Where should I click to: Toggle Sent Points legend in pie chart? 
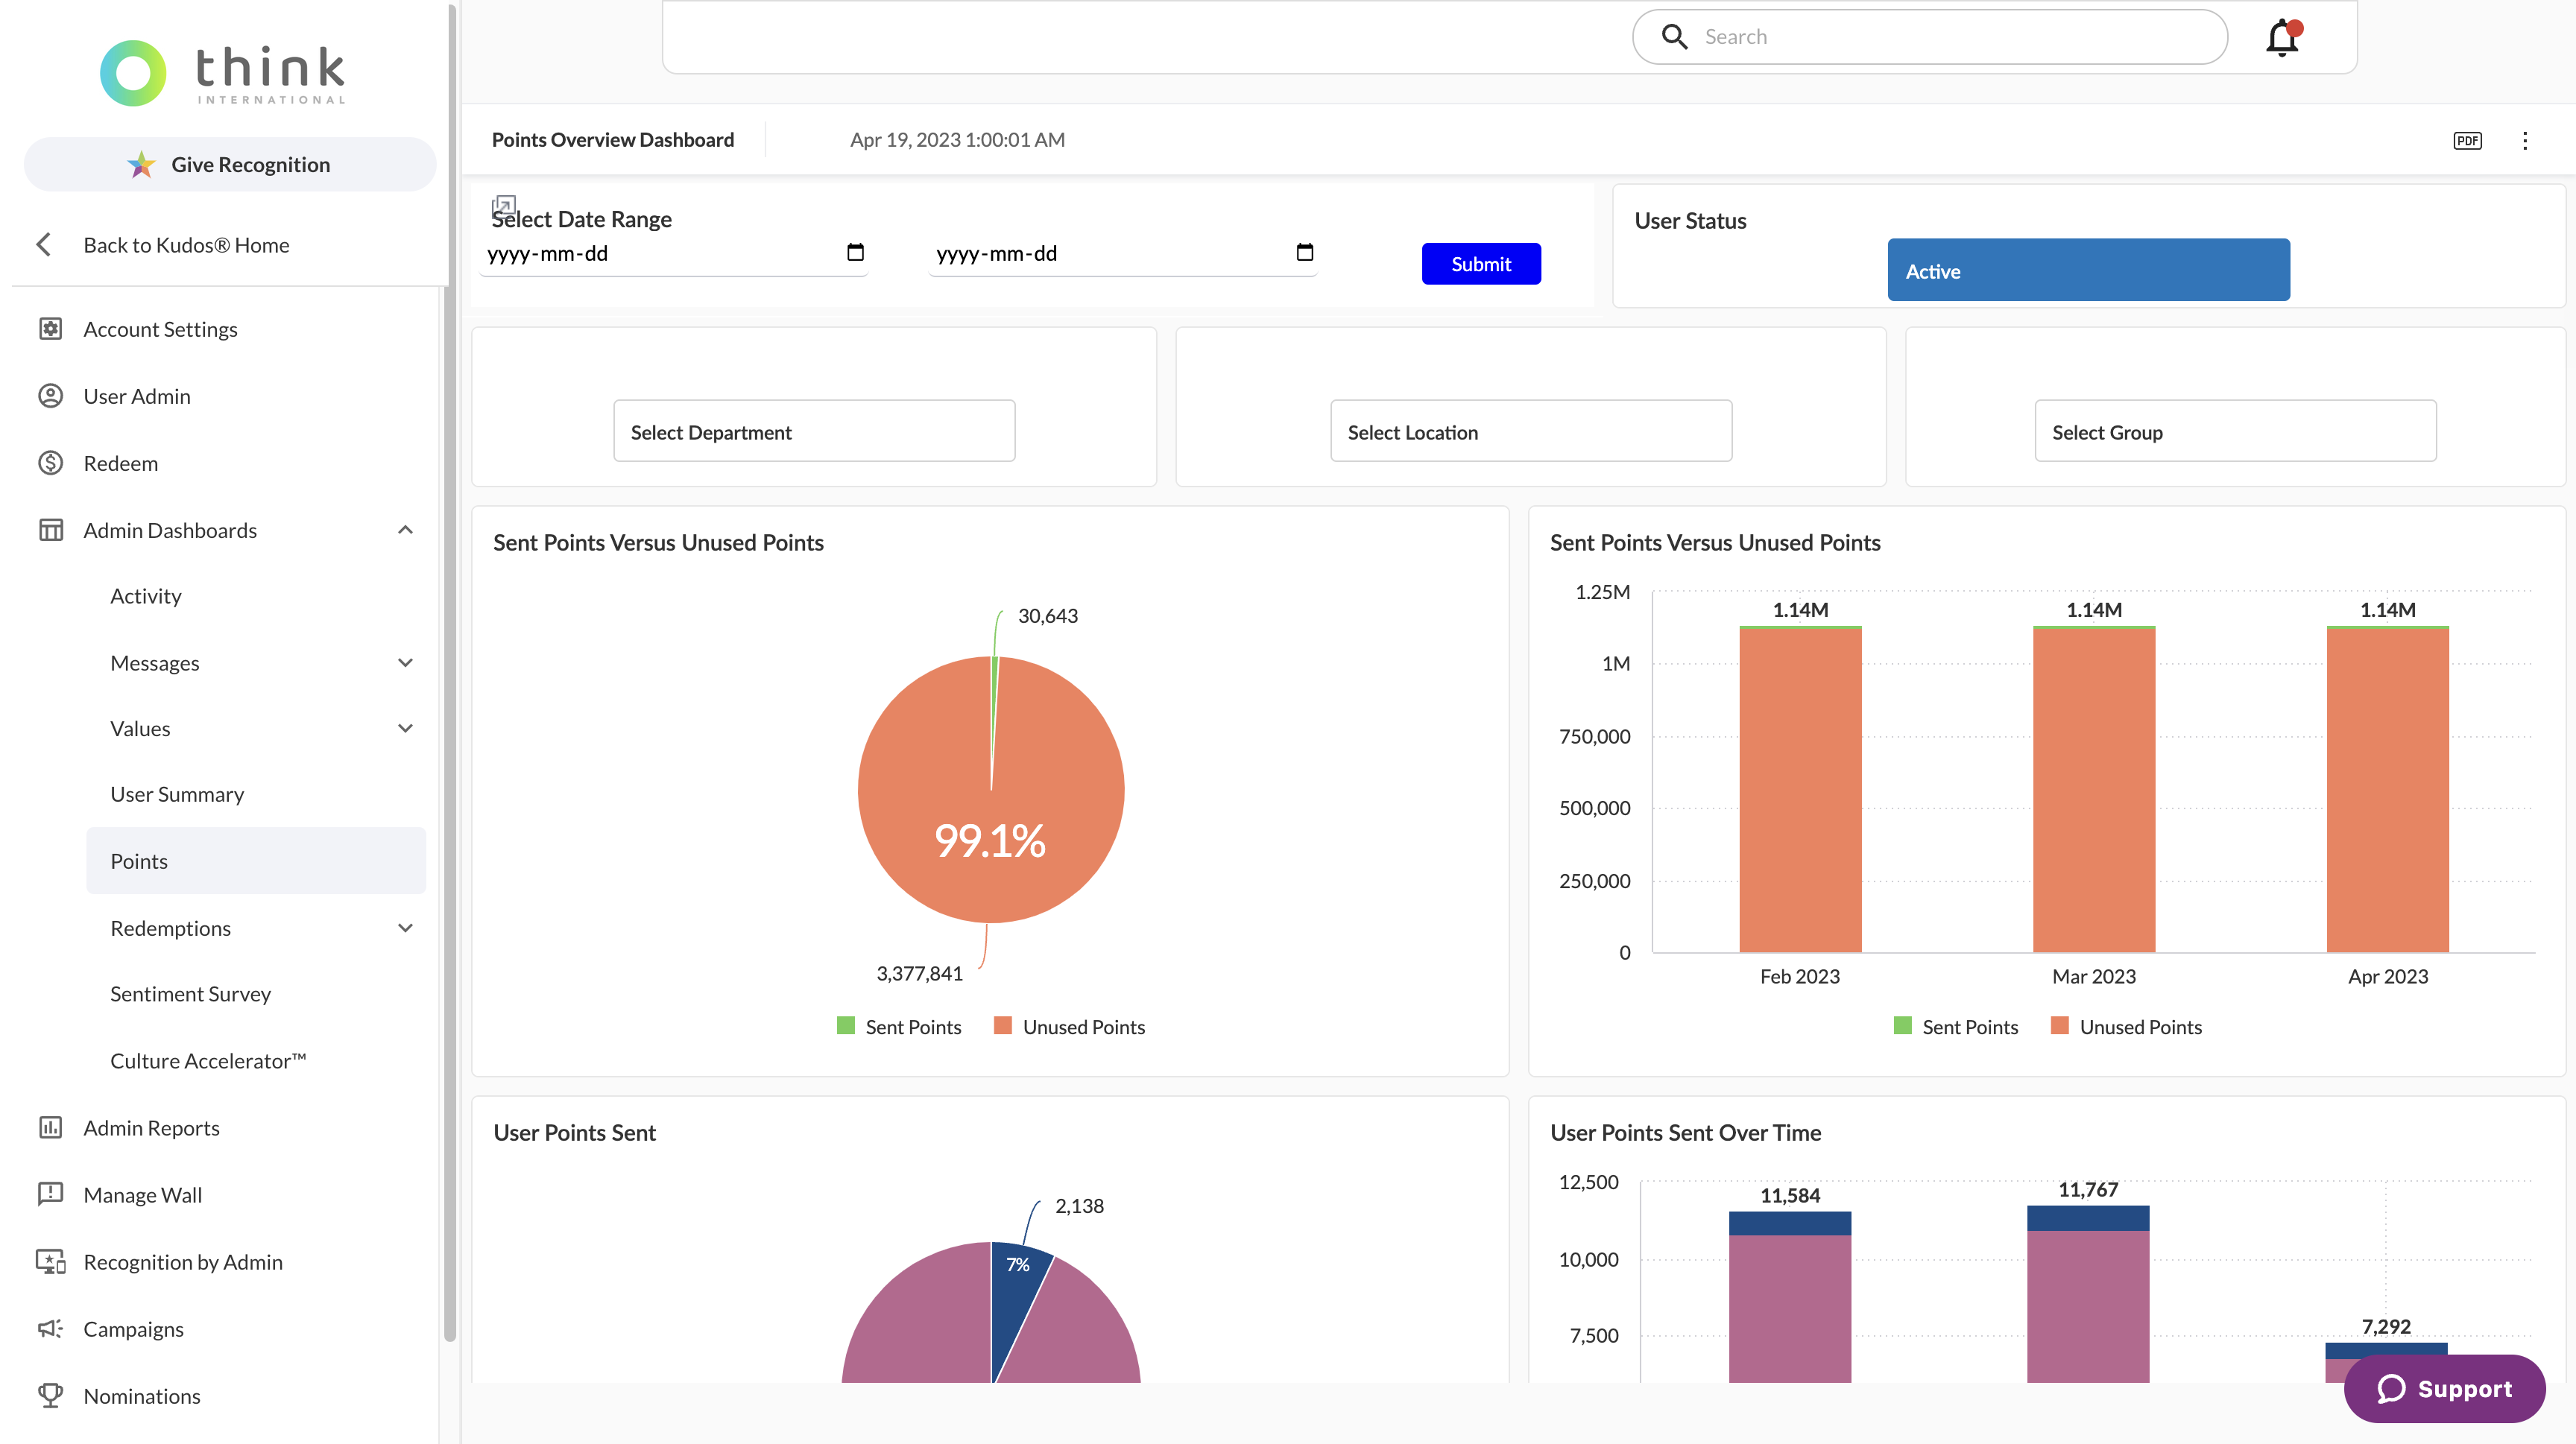click(898, 1026)
